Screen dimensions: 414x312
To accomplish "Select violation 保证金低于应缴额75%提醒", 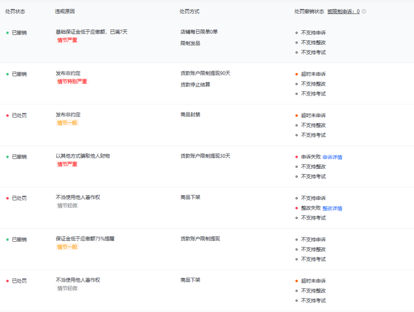I will pos(85,239).
